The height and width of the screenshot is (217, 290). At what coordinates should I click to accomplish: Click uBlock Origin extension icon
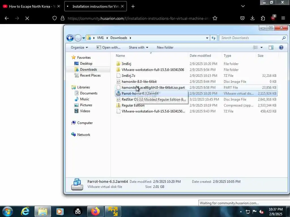point(273,18)
